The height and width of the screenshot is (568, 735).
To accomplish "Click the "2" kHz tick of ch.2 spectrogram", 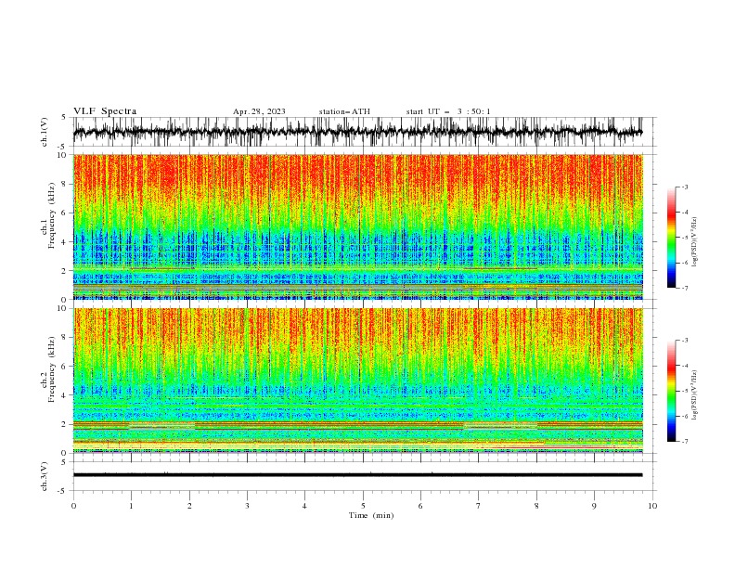I will [x=64, y=424].
